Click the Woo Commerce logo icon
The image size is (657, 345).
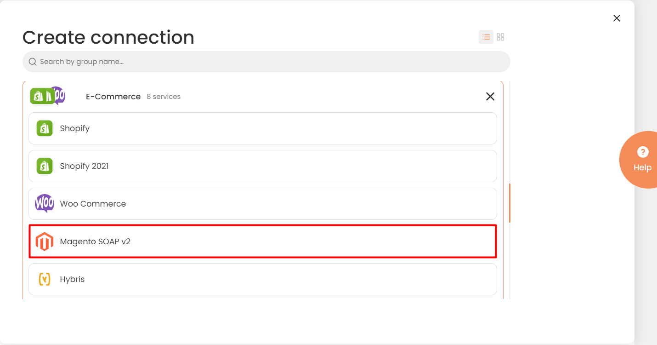click(x=45, y=203)
